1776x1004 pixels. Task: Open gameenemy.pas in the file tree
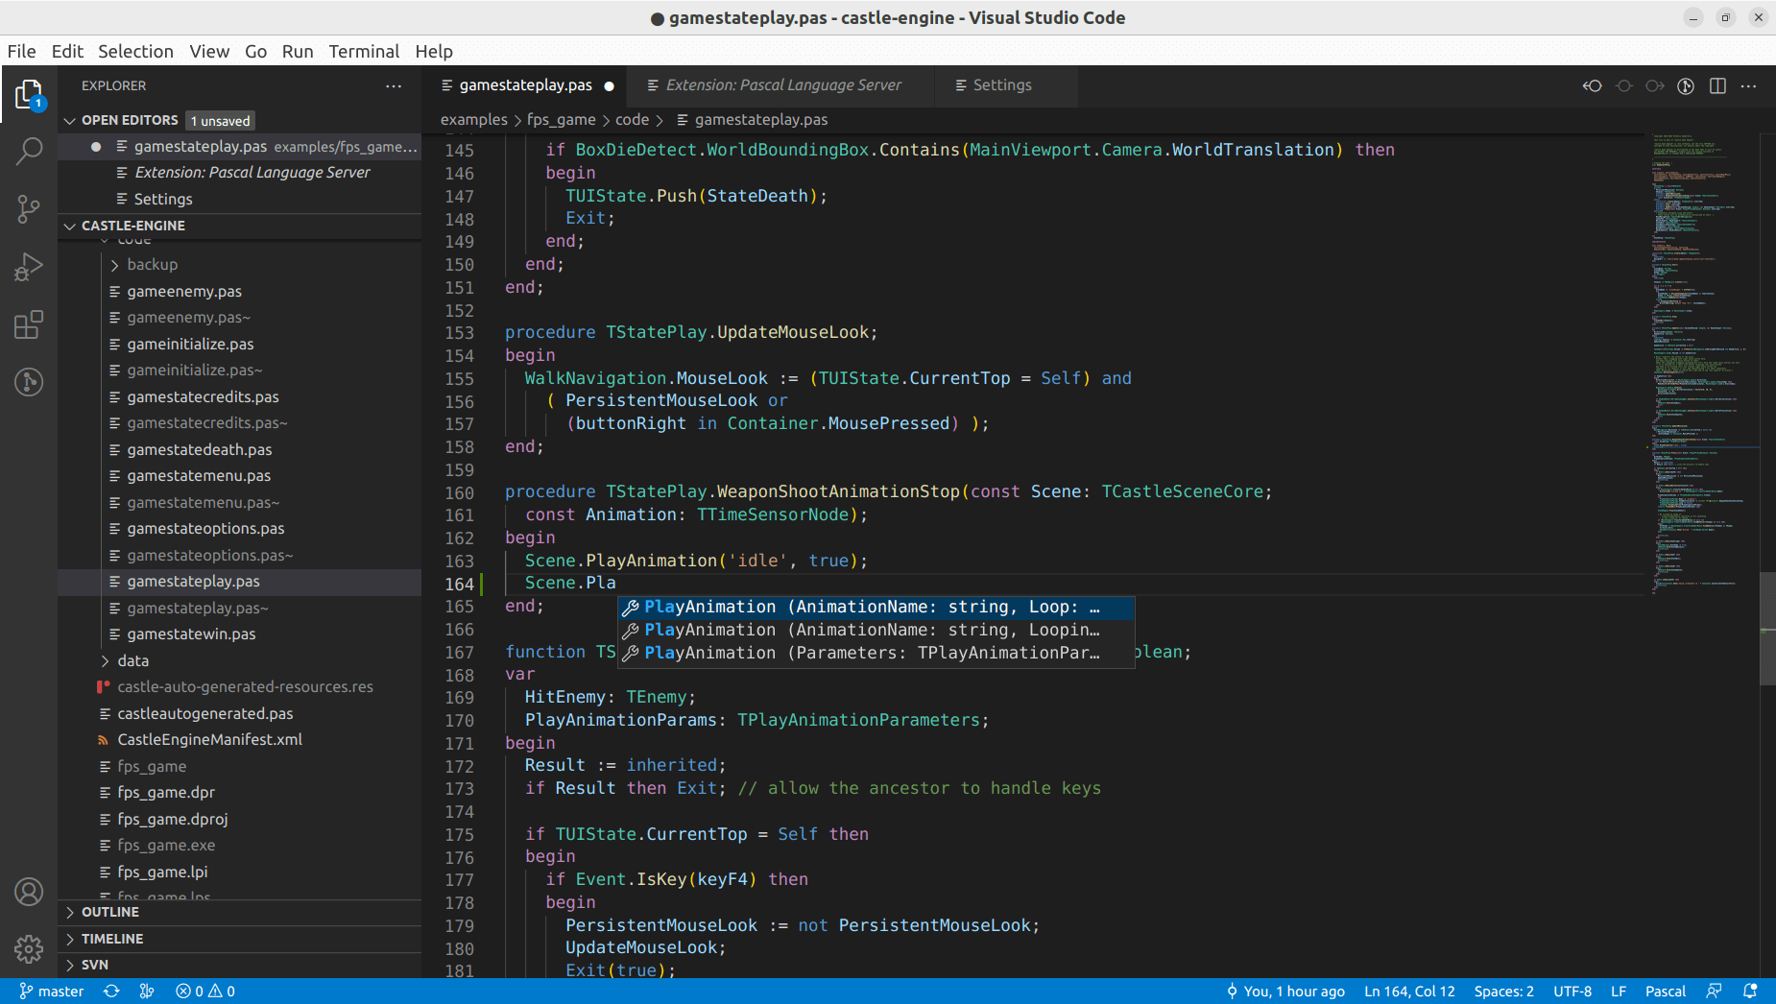coord(184,291)
